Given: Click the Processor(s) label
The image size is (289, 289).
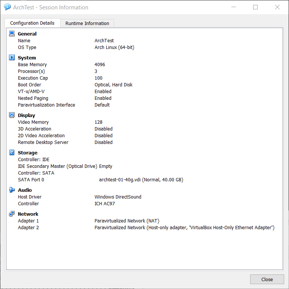Looking at the screenshot, I should pos(31,71).
